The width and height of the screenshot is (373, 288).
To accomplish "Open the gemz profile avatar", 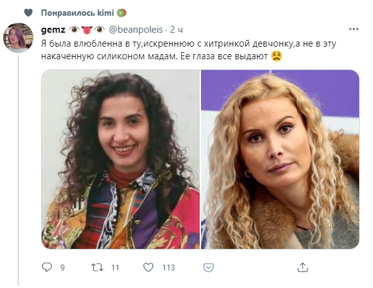I will 18,37.
